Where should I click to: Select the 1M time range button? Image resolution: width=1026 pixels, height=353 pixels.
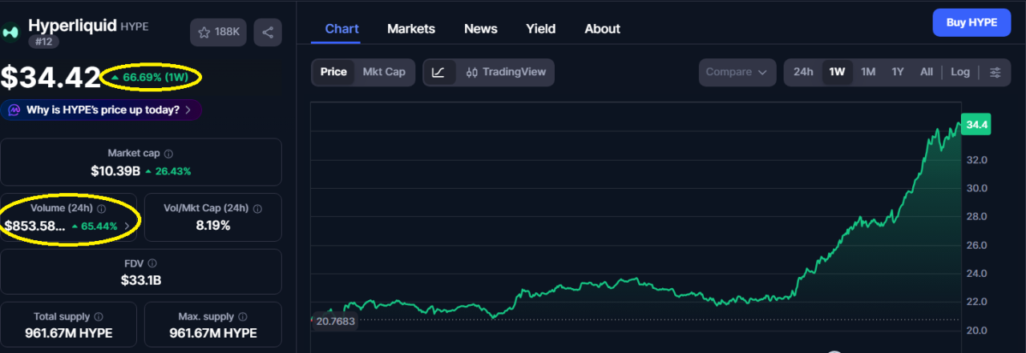click(x=867, y=72)
